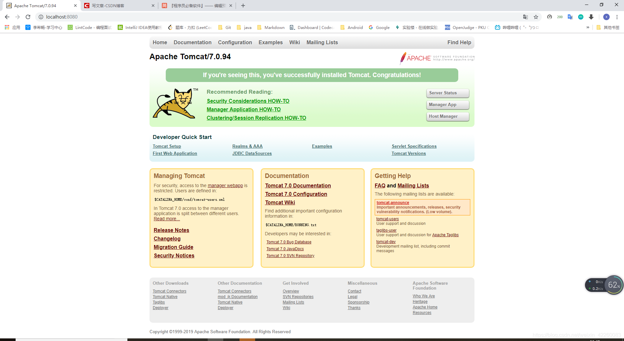Click the Host Manager button

pyautogui.click(x=448, y=116)
